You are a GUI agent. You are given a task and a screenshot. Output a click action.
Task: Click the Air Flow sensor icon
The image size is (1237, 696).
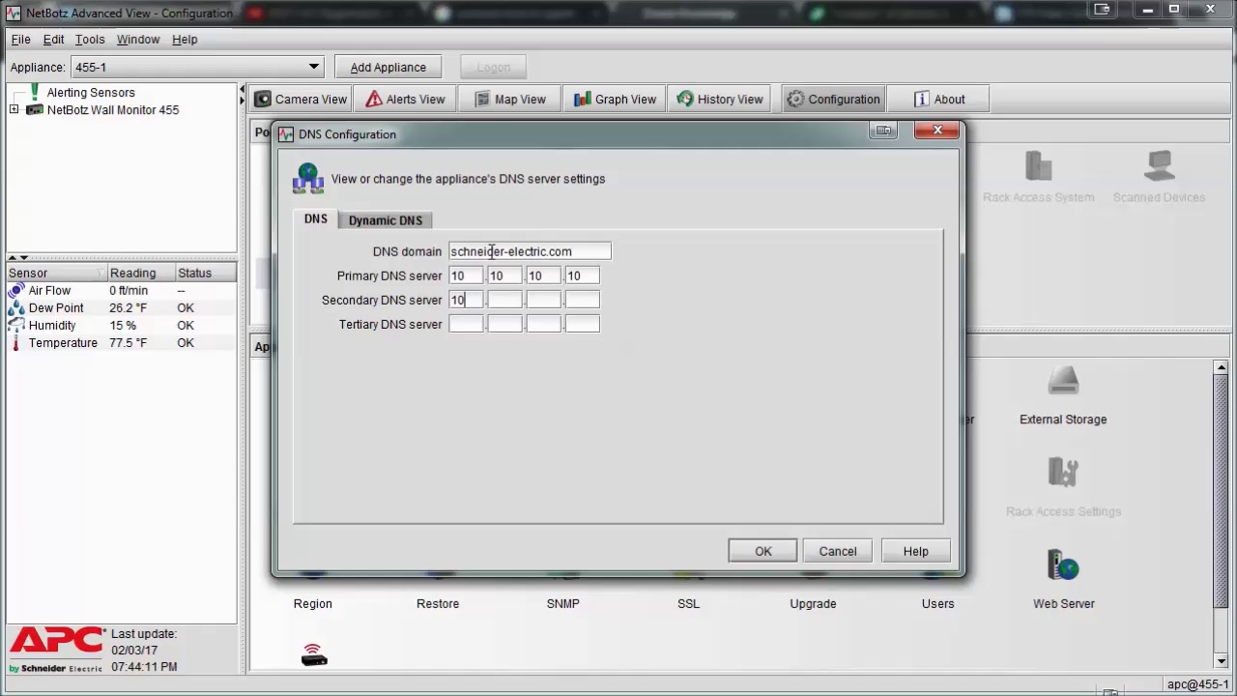pyautogui.click(x=16, y=290)
